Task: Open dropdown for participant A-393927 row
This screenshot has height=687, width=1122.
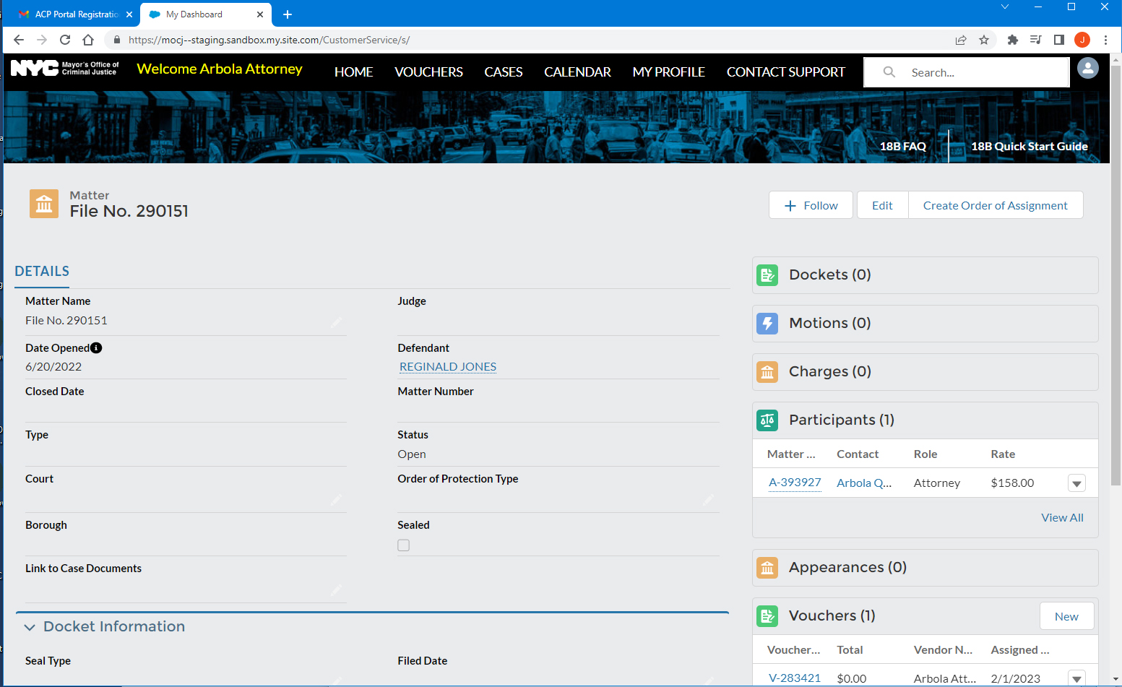Action: [x=1076, y=484]
